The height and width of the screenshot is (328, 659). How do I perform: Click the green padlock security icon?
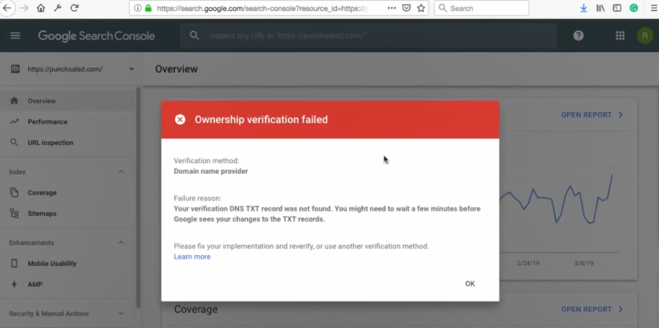click(x=148, y=8)
